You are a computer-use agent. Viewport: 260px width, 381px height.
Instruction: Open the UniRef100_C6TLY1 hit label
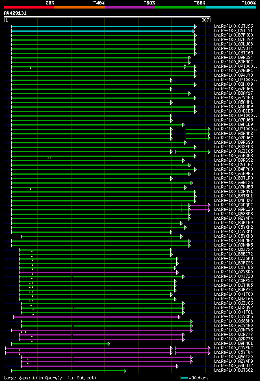click(233, 30)
